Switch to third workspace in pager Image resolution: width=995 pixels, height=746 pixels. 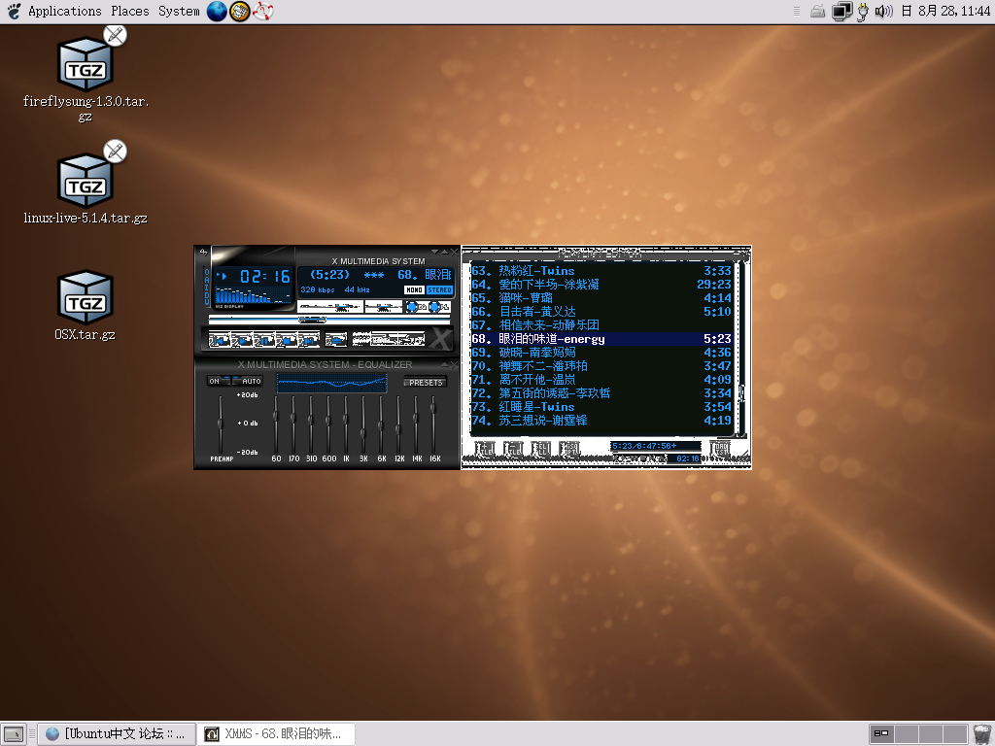930,734
